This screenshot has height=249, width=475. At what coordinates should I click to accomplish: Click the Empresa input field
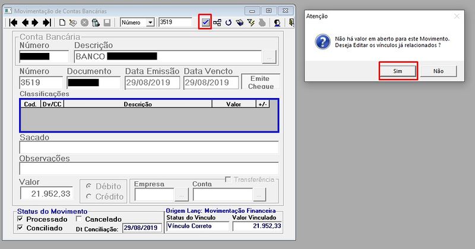pos(154,195)
